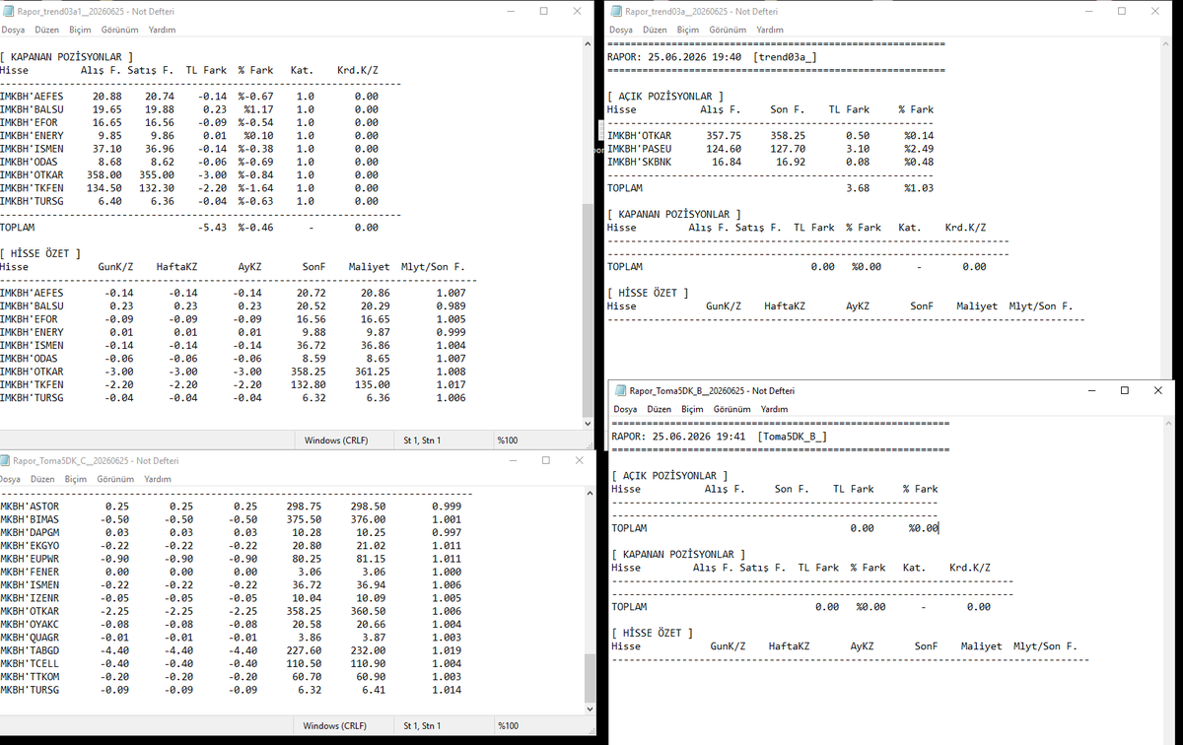
Task: Click the 127.70 PASEU last price
Action: (x=789, y=149)
